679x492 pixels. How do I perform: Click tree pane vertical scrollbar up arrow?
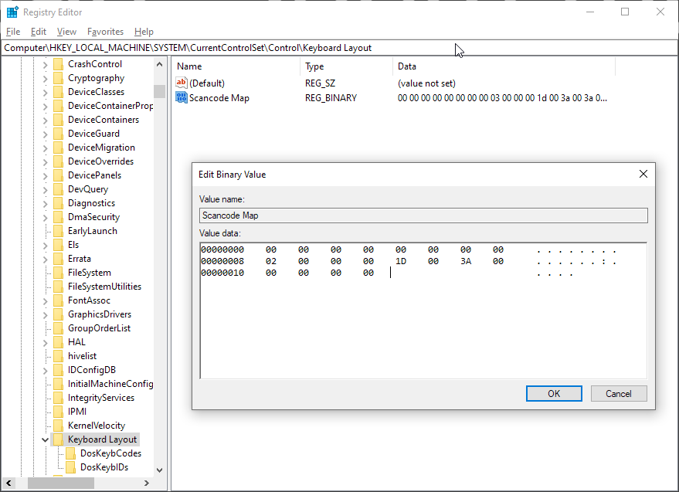[159, 64]
